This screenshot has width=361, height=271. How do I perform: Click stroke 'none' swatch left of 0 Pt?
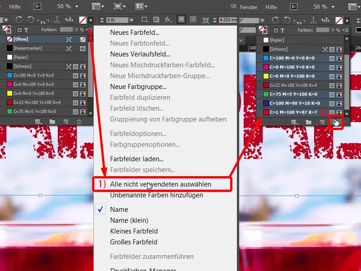click(83, 20)
